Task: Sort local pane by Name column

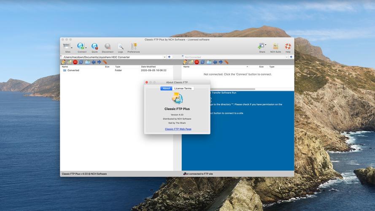Action: pos(65,67)
